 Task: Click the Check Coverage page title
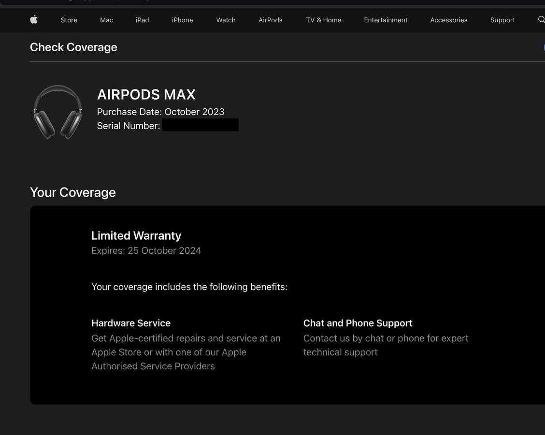tap(73, 47)
